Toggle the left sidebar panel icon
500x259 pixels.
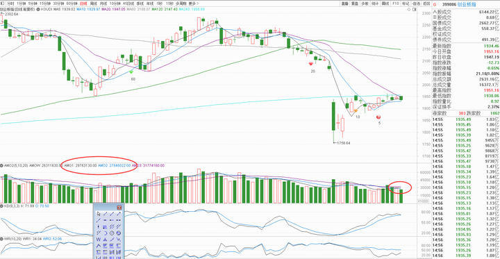[x=2, y=3]
